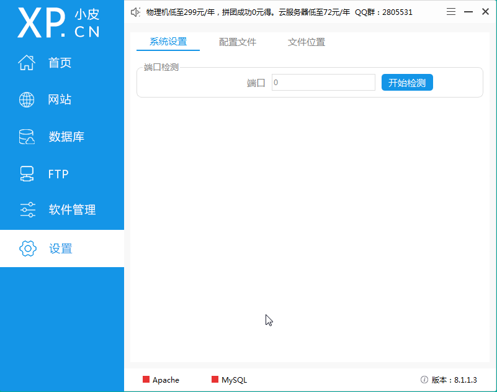Open the hamburger menu in title bar
Screen dimensions: 497x392
coord(451,12)
